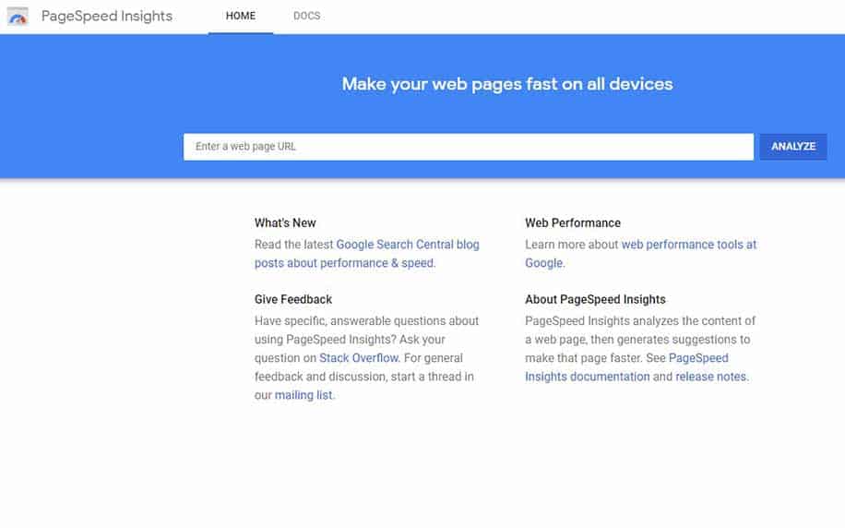Click the What's New heading

(285, 222)
